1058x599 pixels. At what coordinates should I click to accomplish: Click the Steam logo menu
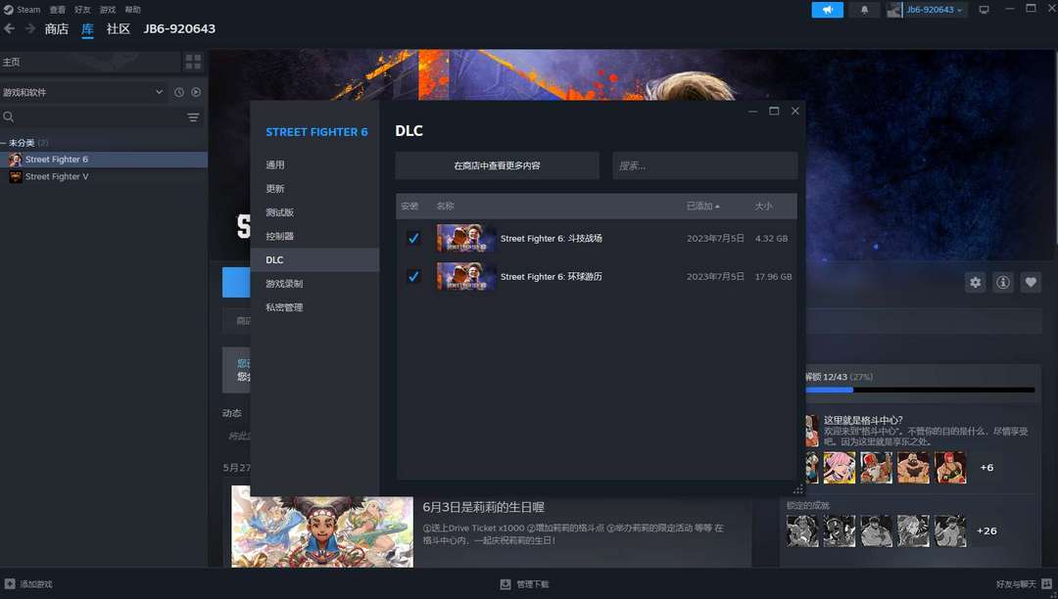click(22, 10)
